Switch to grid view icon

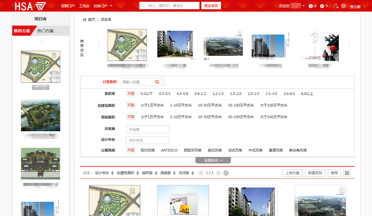pos(347,173)
